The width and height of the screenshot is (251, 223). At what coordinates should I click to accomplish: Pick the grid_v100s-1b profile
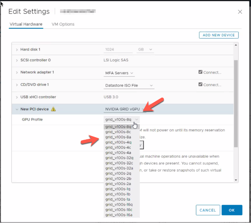coord(122,194)
